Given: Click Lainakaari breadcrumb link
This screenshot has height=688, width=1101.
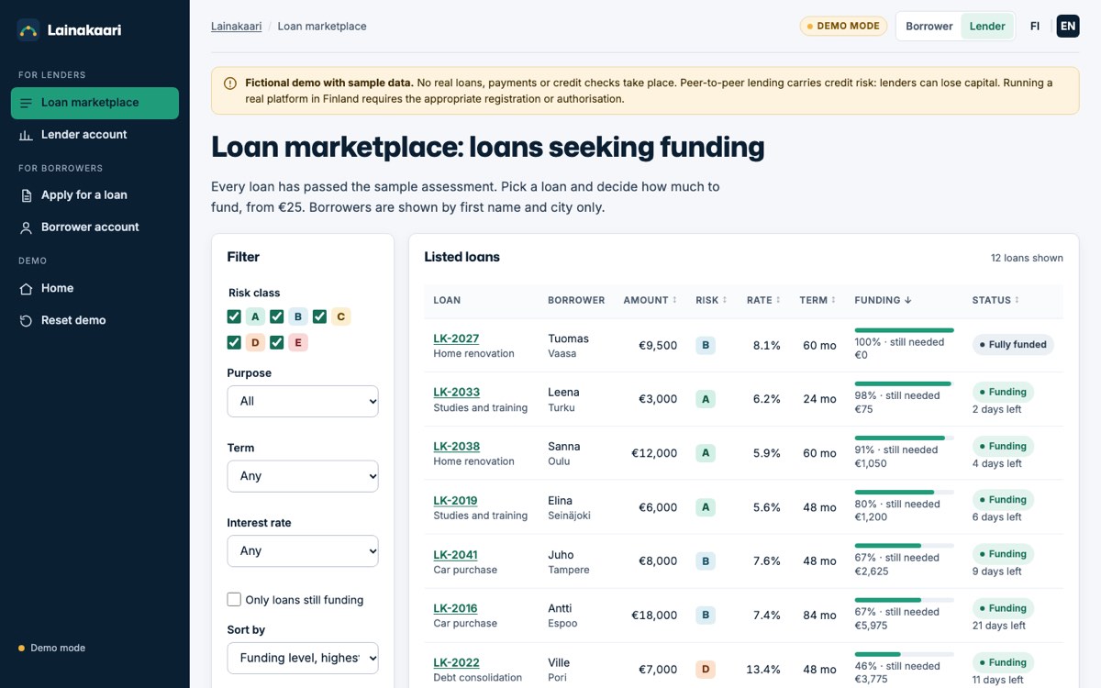Looking at the screenshot, I should coord(237,26).
